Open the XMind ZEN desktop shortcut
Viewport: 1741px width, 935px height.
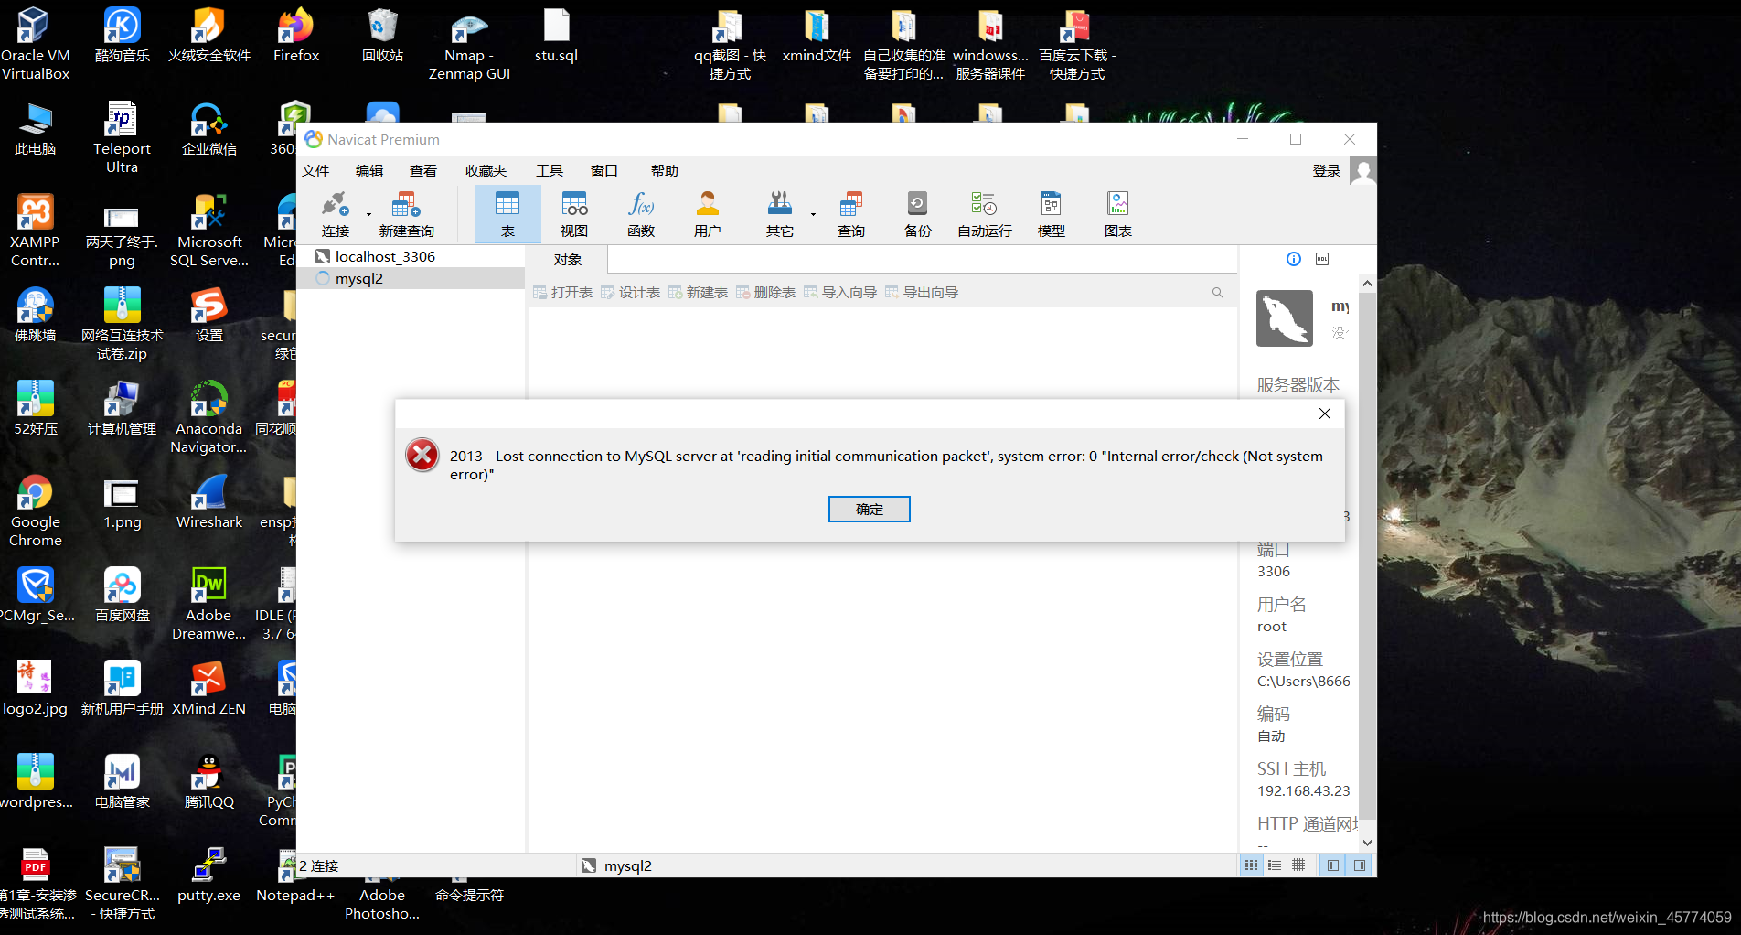tap(208, 689)
